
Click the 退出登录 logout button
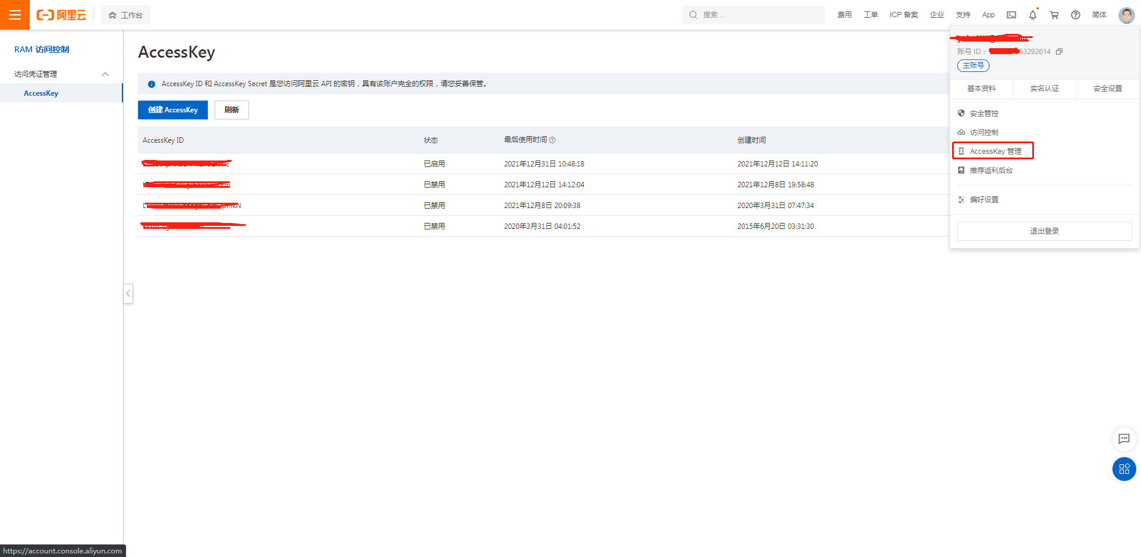pos(1044,231)
